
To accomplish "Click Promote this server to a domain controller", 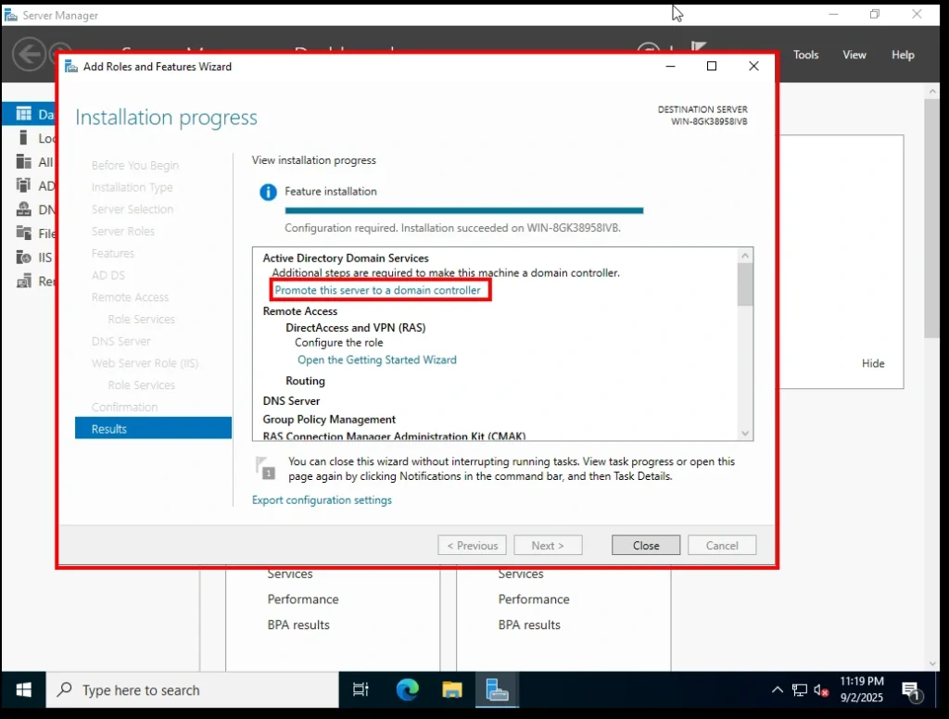I will tap(378, 290).
